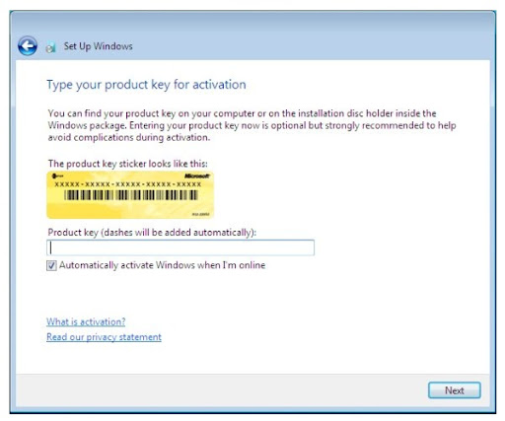Uncheck automatic Windows activation checkbox
505x421 pixels.
(x=51, y=265)
